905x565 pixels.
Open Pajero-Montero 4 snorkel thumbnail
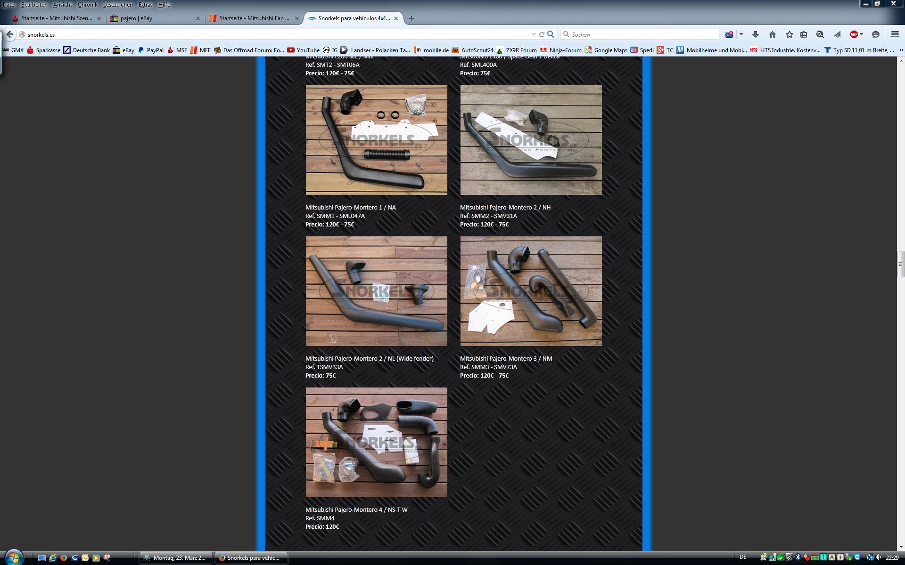click(x=376, y=442)
